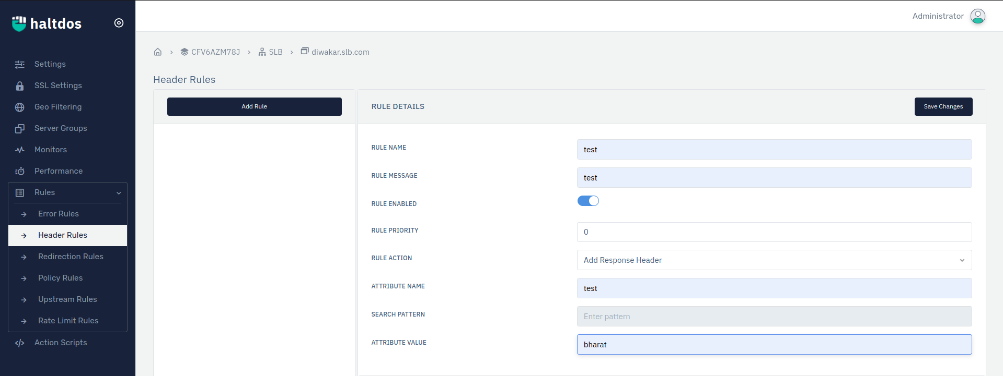Open Redirection Rules in sidebar

pos(71,257)
